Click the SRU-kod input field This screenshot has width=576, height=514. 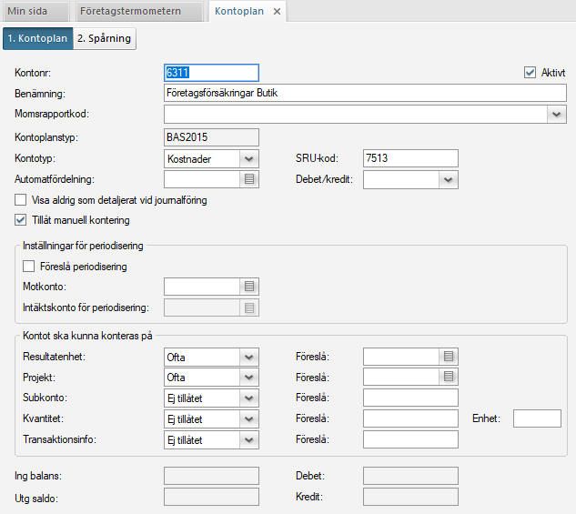click(409, 158)
